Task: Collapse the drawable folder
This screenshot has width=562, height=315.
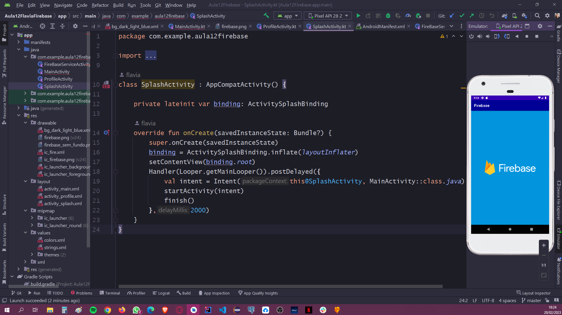Action: [x=26, y=123]
